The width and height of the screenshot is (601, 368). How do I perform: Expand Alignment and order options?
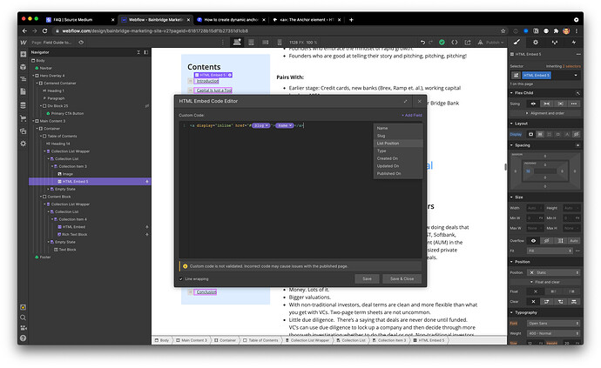pyautogui.click(x=545, y=113)
